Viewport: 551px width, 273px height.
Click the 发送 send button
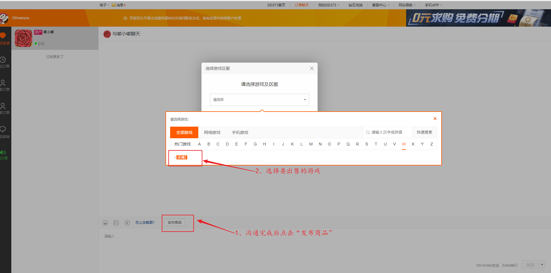tap(530, 265)
